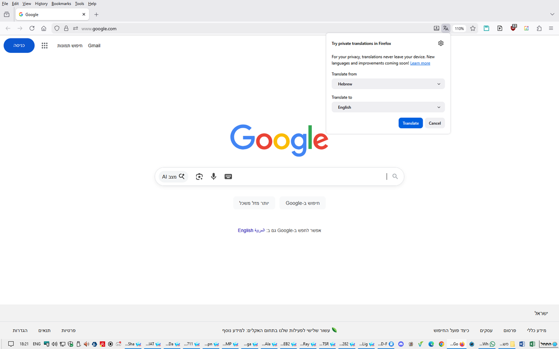This screenshot has width=559, height=349.
Task: Close the Google tab
Action: click(x=84, y=14)
